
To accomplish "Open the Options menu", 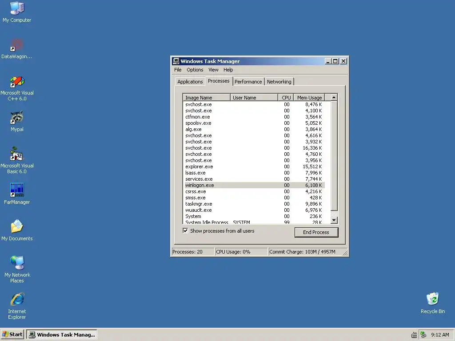I will (x=195, y=70).
